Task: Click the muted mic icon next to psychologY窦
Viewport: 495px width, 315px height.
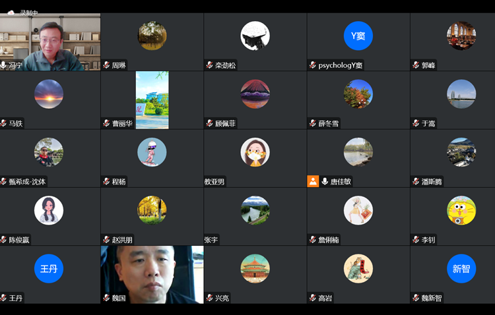Action: pyautogui.click(x=312, y=65)
